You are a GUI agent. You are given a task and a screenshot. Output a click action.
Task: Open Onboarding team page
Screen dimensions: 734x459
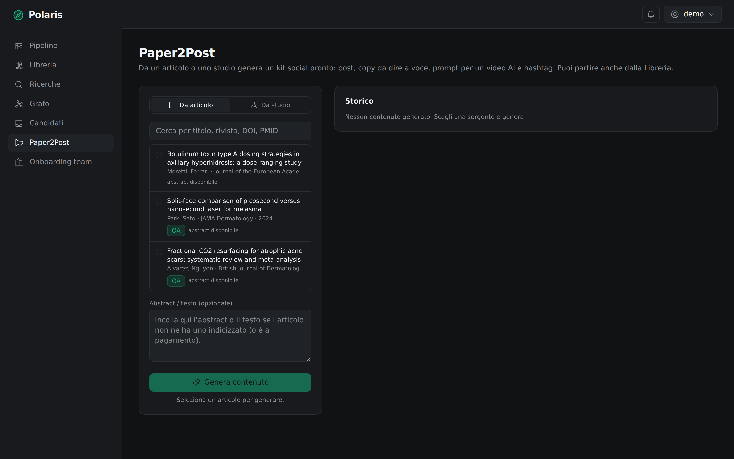61,162
